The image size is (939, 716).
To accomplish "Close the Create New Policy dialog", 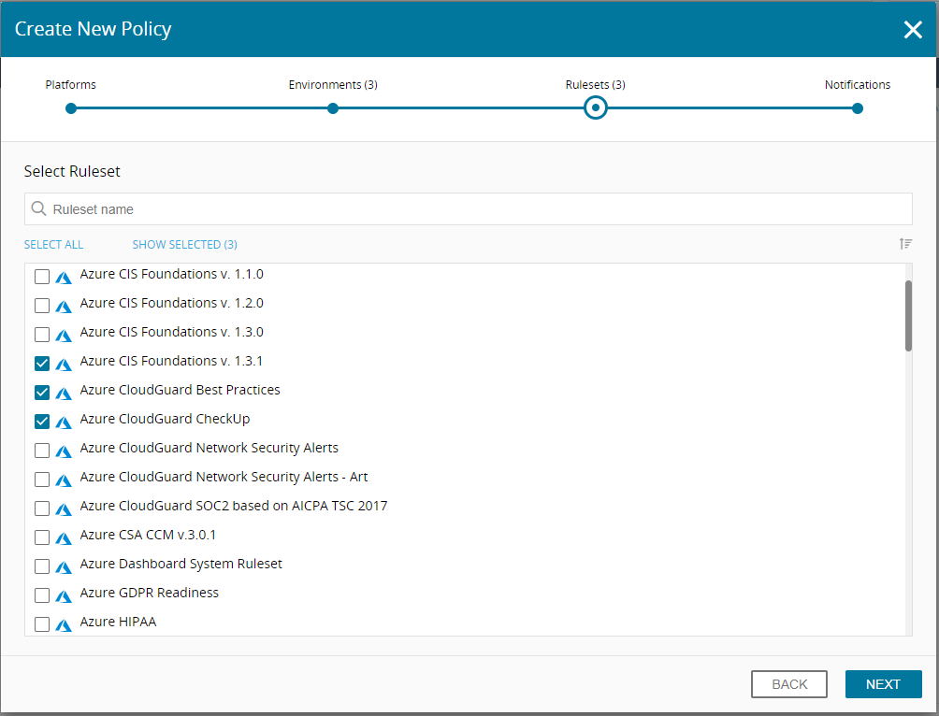I will pyautogui.click(x=913, y=29).
